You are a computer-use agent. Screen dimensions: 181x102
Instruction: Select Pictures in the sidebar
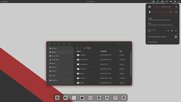tap(60, 67)
